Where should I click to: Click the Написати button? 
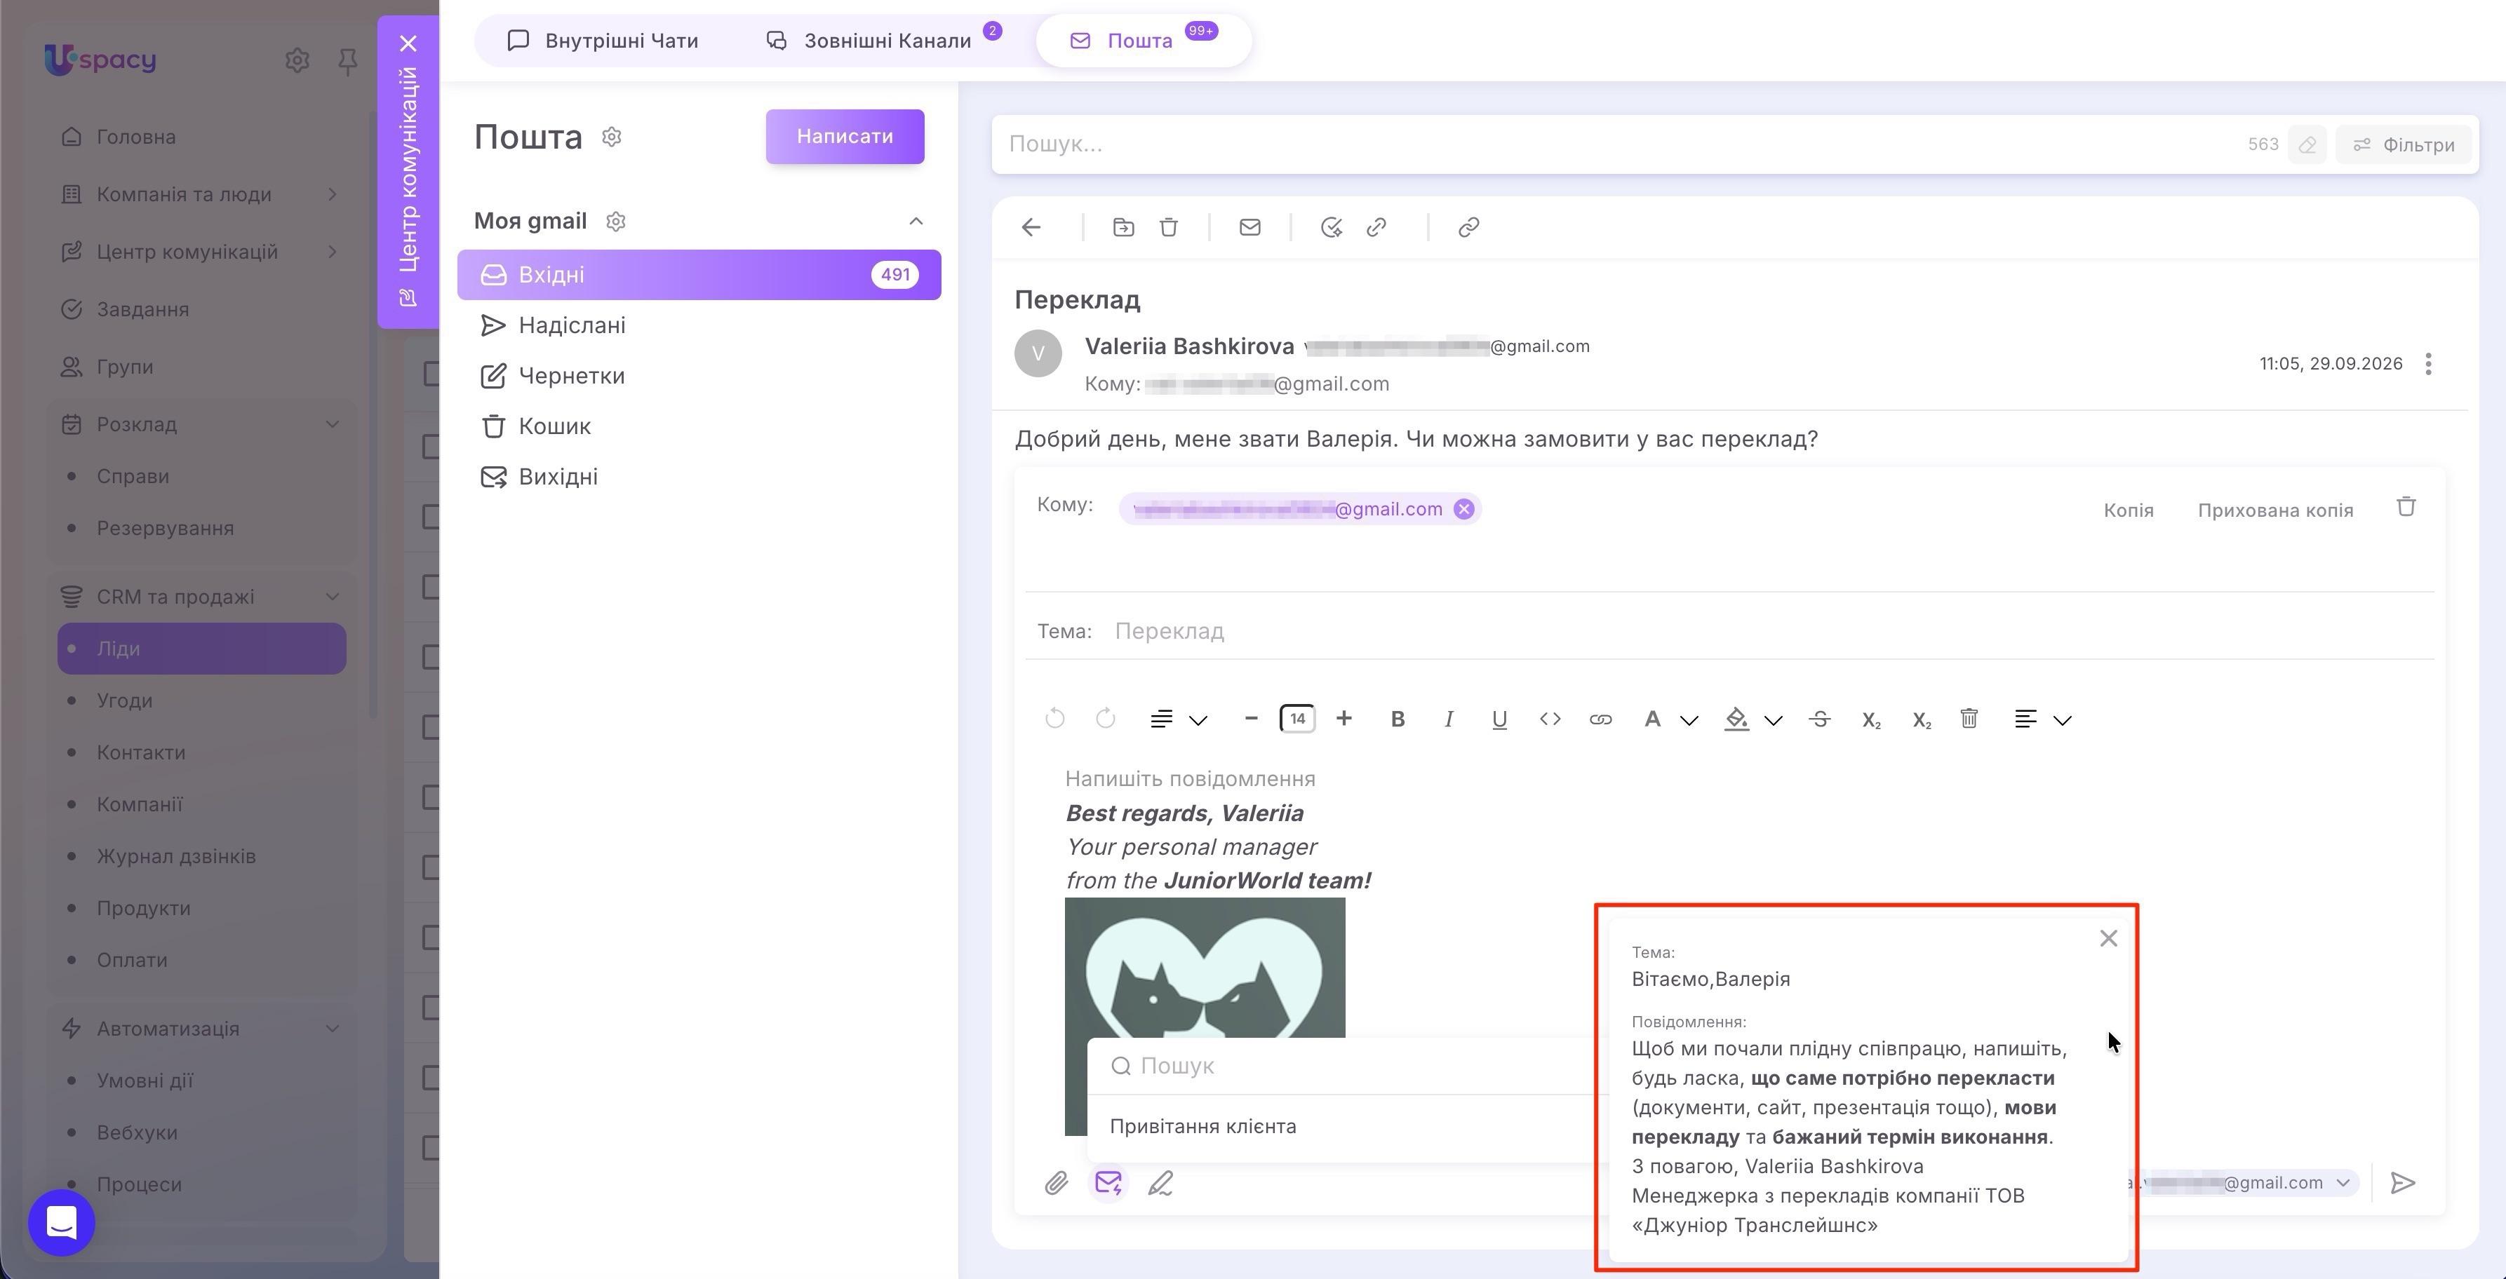(845, 136)
